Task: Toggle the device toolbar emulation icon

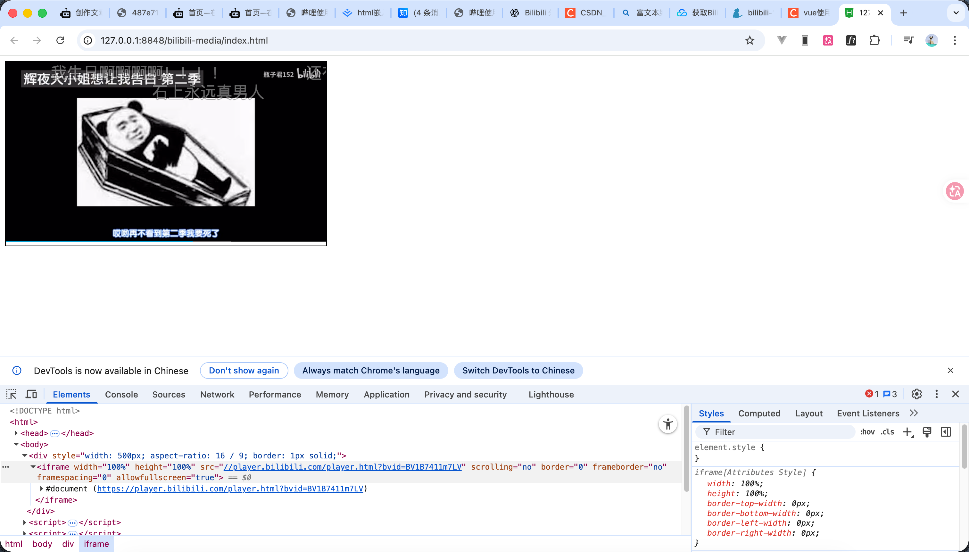Action: 31,394
